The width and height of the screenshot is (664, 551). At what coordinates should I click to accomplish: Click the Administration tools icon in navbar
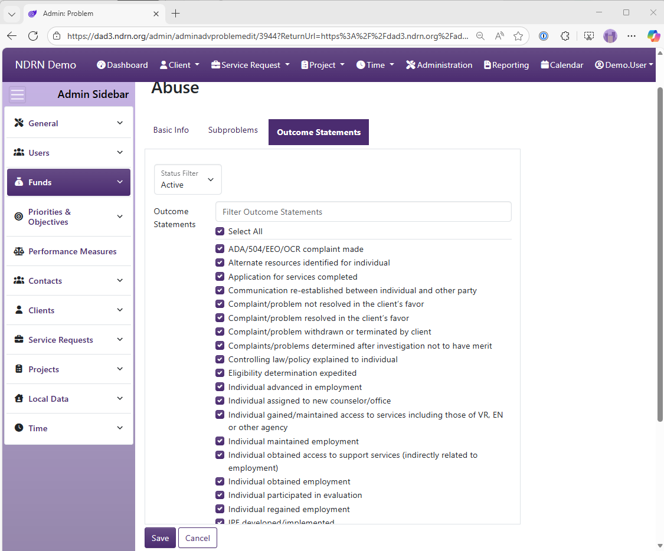411,65
